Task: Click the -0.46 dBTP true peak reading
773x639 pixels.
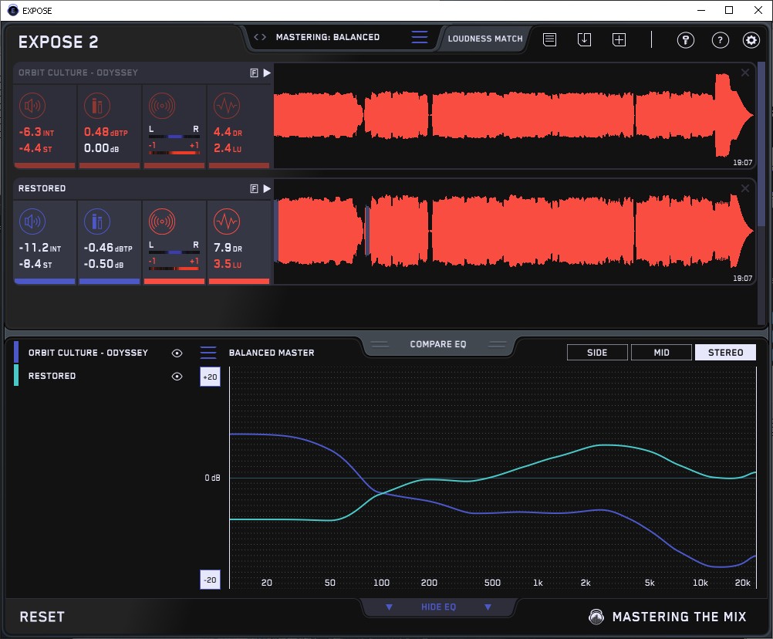Action: point(108,248)
